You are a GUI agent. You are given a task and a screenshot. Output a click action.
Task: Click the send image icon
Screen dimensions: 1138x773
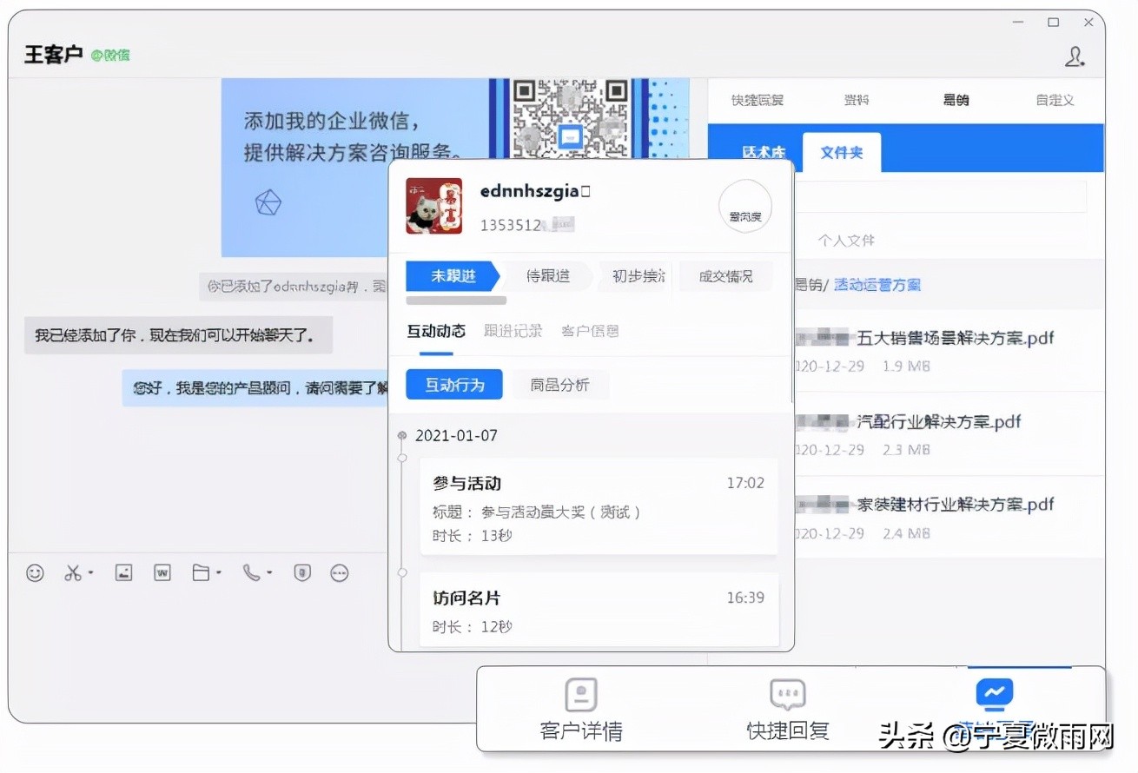coord(123,572)
